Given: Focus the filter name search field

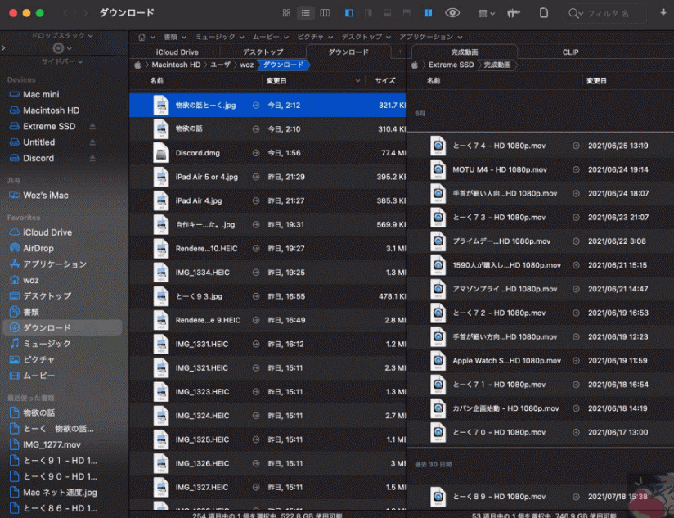Looking at the screenshot, I should coord(606,13).
